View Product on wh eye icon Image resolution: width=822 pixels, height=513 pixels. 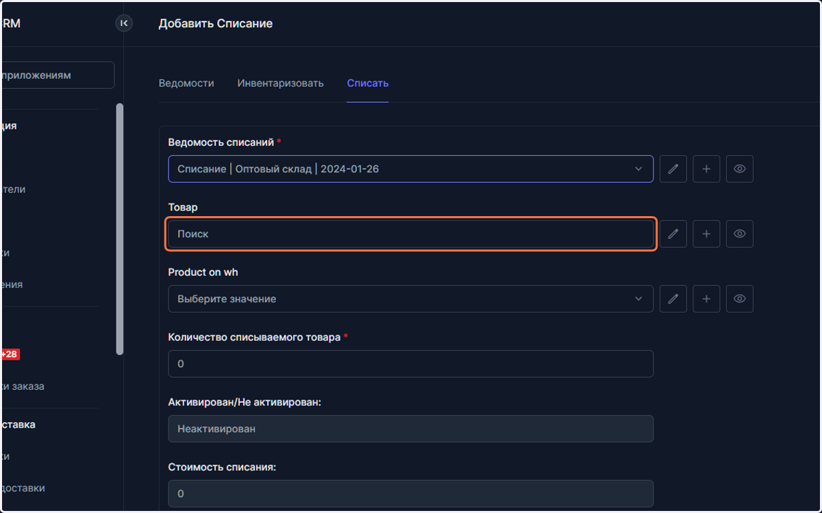pyautogui.click(x=740, y=299)
